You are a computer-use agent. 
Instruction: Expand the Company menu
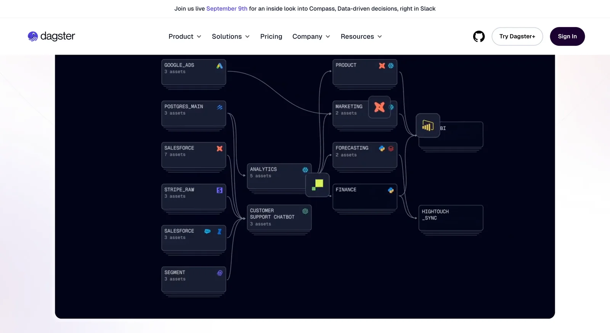(311, 37)
